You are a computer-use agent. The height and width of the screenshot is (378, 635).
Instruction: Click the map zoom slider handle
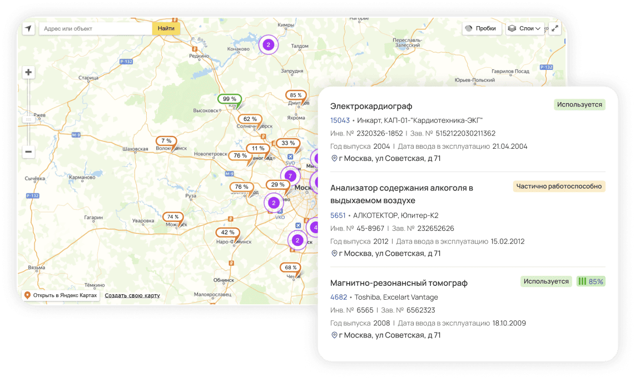pyautogui.click(x=28, y=119)
